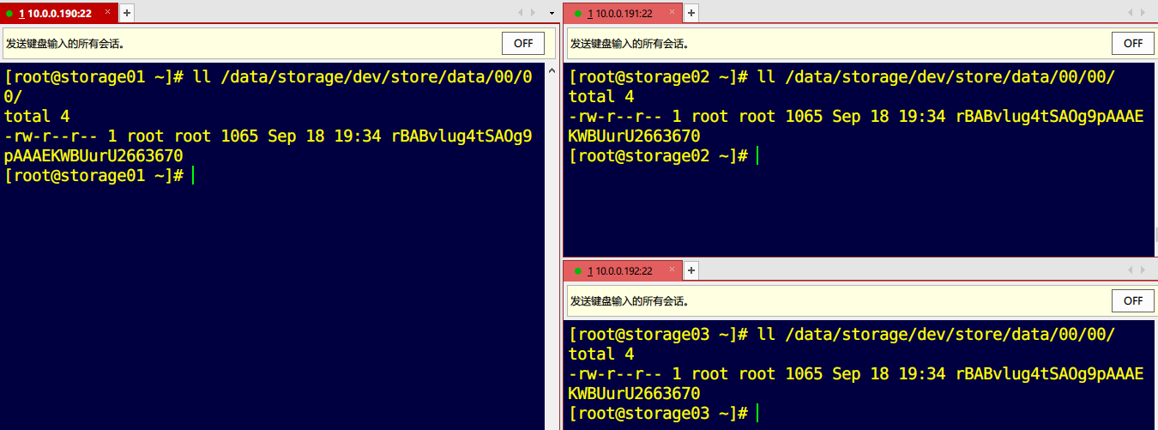Open the tab list dropdown arrow in left pane
Screen dimensions: 1158x430
pyautogui.click(x=552, y=13)
